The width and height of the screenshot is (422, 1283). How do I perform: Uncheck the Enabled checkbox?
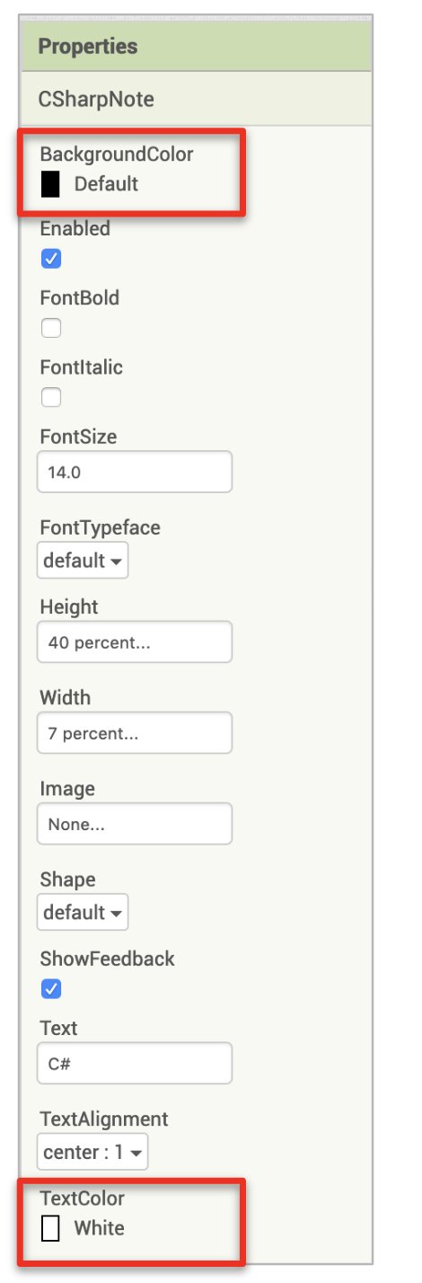coord(51,259)
